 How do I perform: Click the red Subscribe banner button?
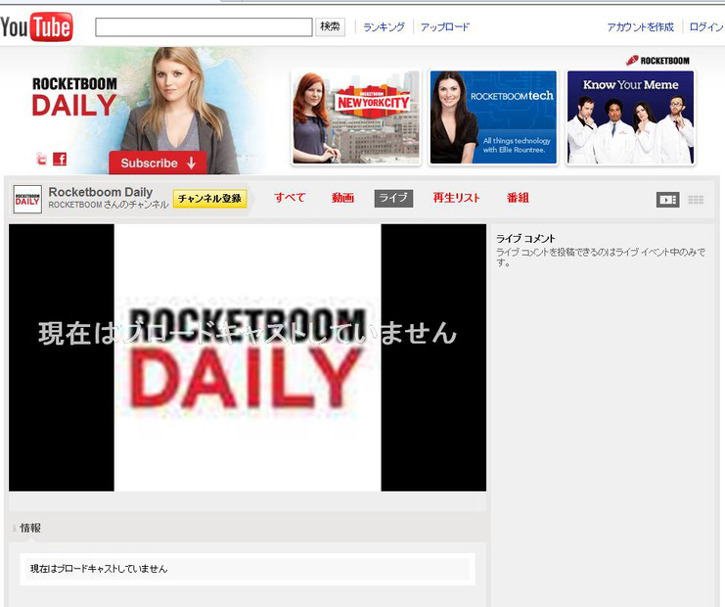(158, 163)
